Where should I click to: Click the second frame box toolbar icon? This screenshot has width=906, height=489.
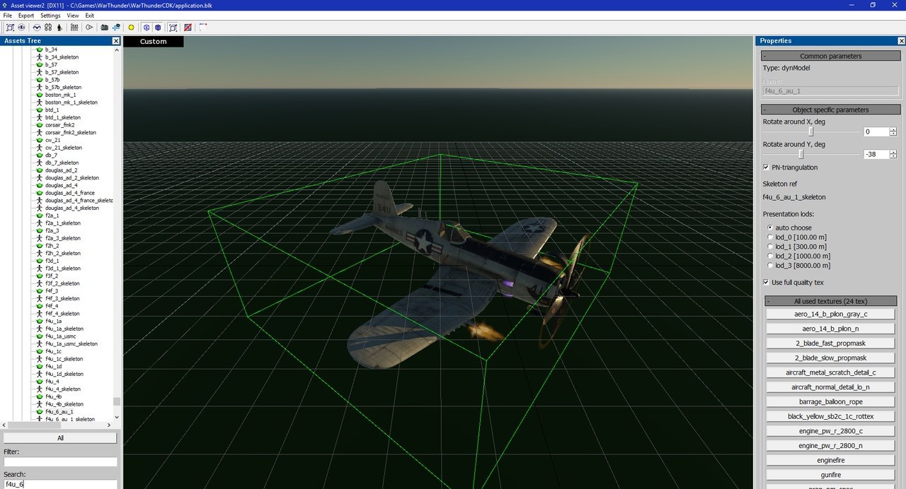173,28
